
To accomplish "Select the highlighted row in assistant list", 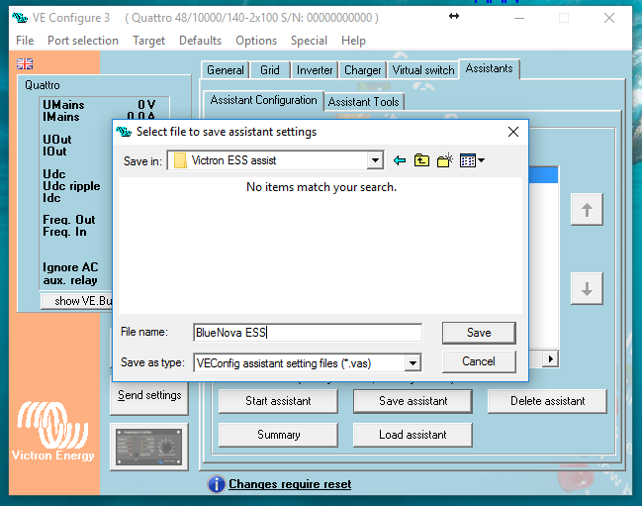I will (x=543, y=175).
